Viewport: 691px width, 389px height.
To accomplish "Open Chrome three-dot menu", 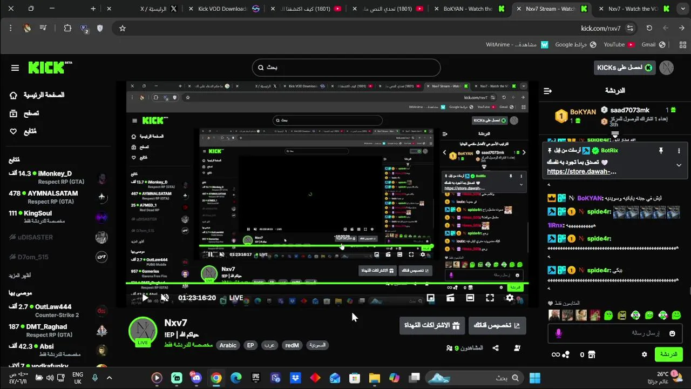I will coord(11,28).
